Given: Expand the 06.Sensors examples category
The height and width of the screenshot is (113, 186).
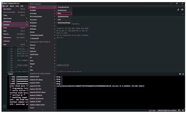Looking at the screenshot, I should click(42, 23).
